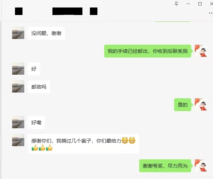Open own avatar beside "是的" reply

(201, 104)
